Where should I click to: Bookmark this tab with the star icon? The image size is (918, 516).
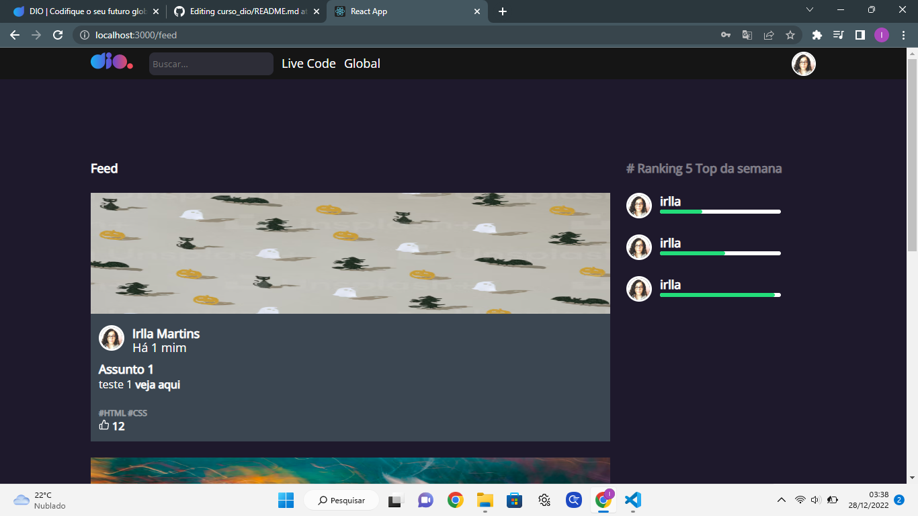tap(790, 35)
